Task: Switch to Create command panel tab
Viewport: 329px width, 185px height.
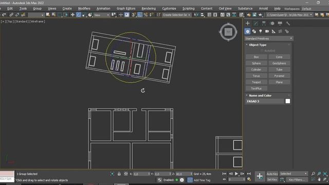Action: [x=248, y=23]
